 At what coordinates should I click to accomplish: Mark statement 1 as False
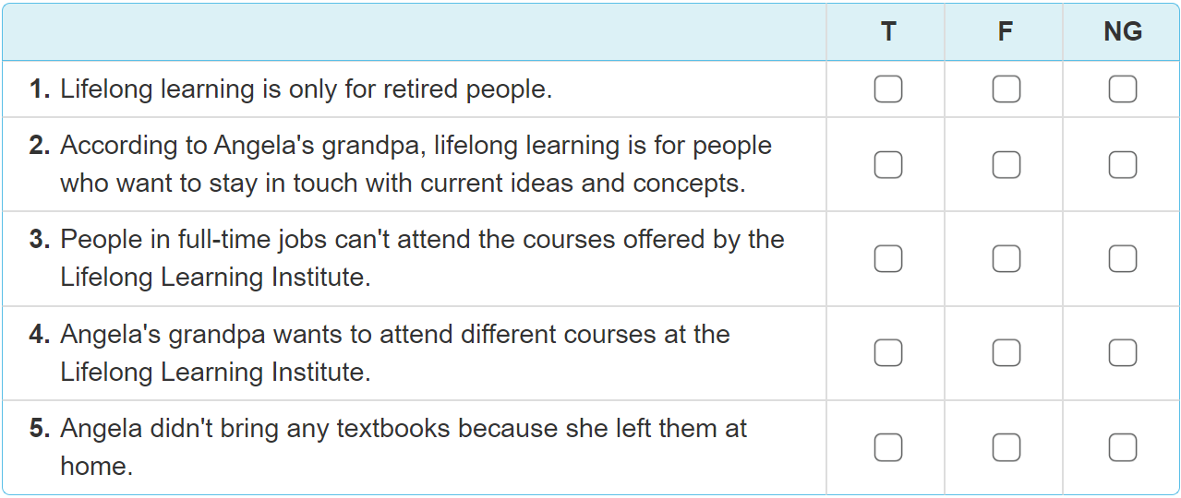1006,89
